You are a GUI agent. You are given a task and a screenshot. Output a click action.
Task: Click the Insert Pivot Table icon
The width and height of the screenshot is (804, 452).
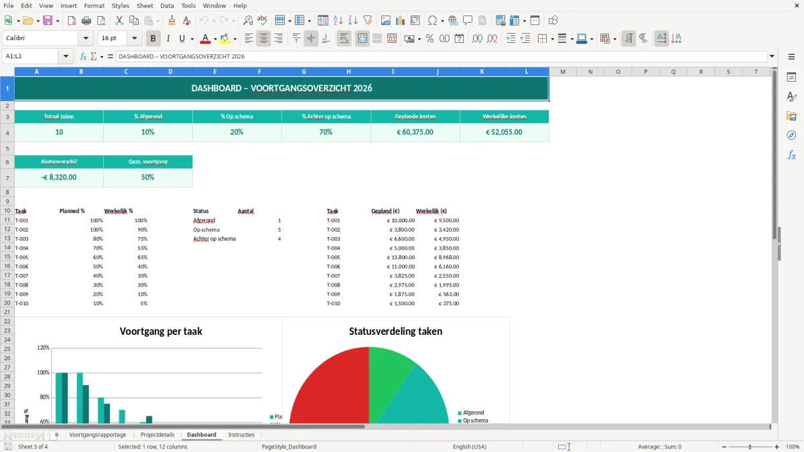click(415, 21)
